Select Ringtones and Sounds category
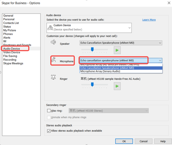Screen dimensions: 172x145 click(17, 45)
